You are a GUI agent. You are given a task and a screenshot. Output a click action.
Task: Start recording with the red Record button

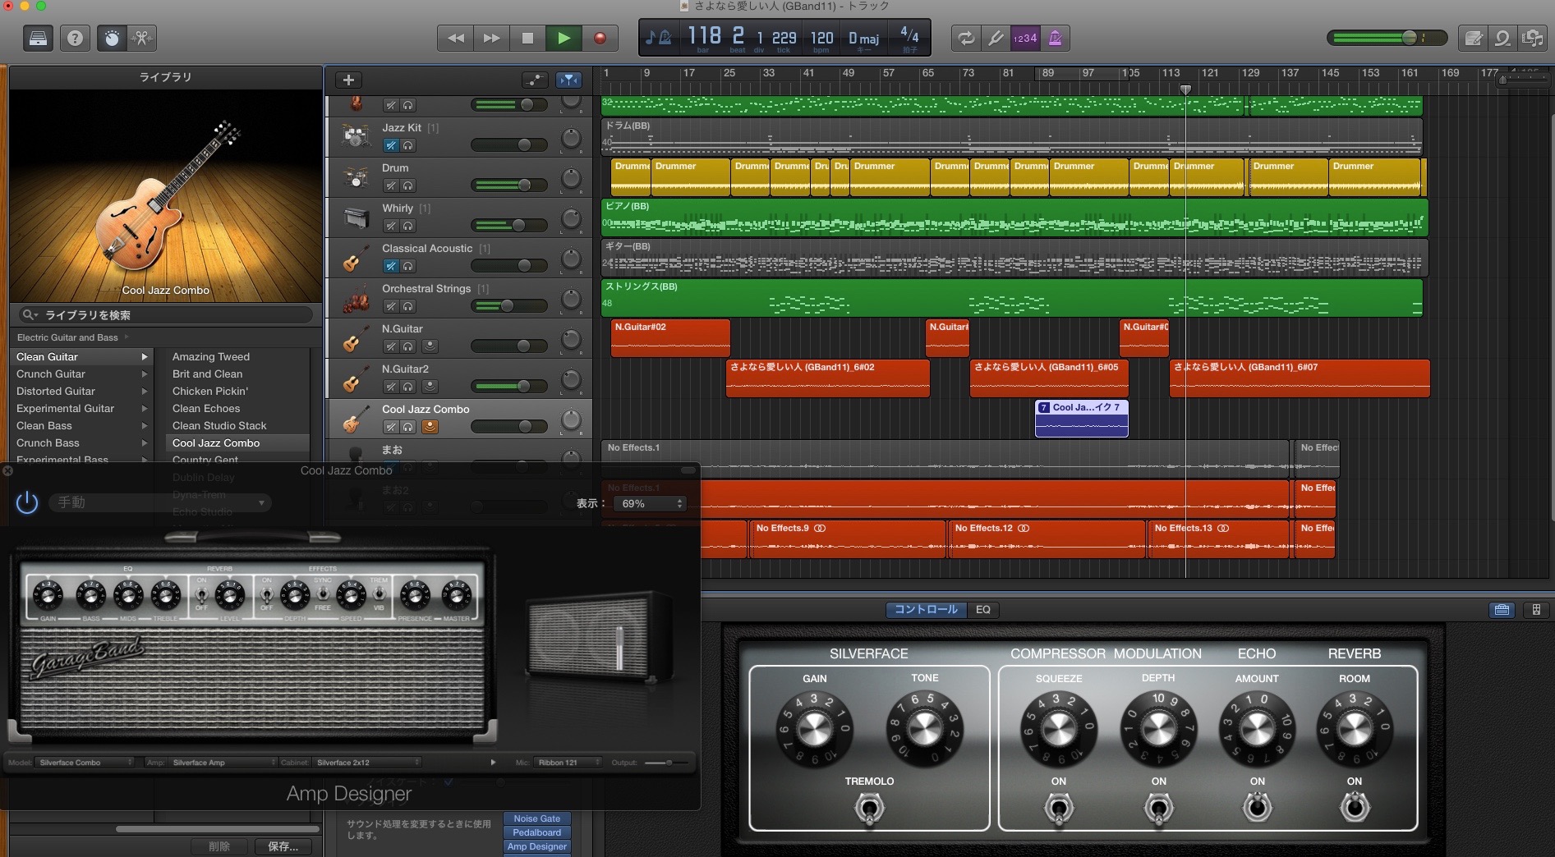(600, 38)
